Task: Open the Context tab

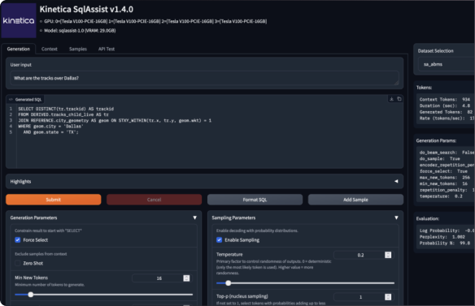Action: [50, 49]
